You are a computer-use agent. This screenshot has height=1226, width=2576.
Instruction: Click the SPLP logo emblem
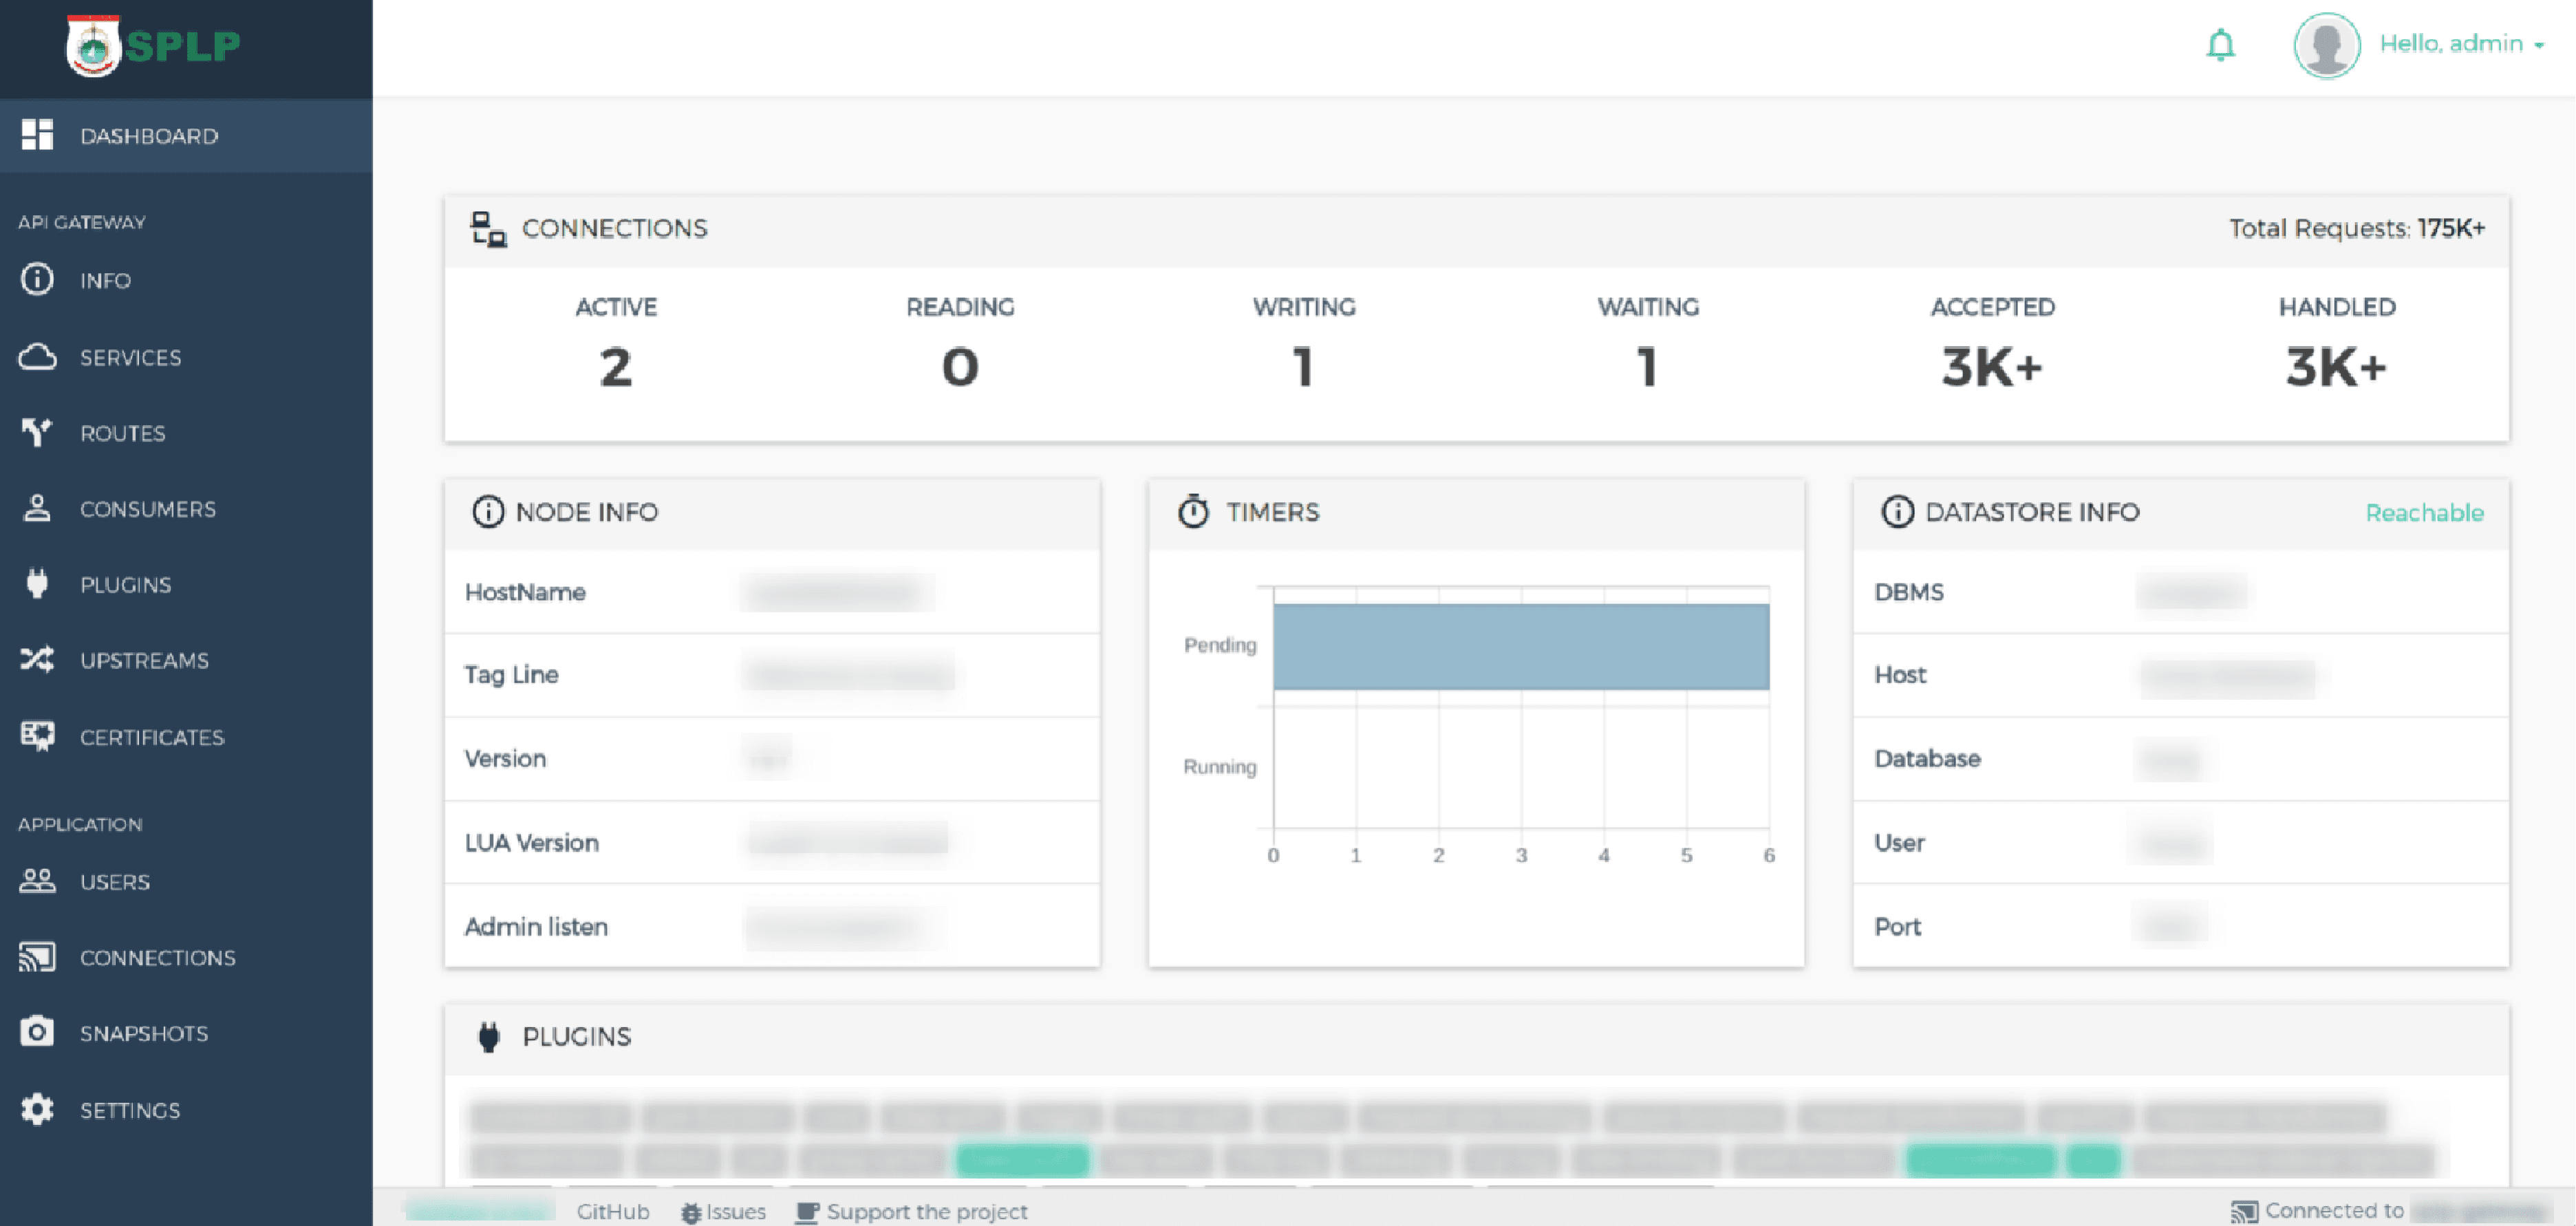point(93,45)
